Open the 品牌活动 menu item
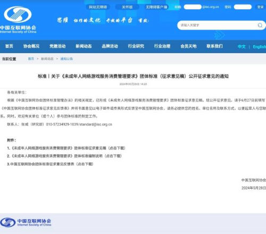Image resolution: width=266 pixels, height=234 pixels. [x=110, y=46]
